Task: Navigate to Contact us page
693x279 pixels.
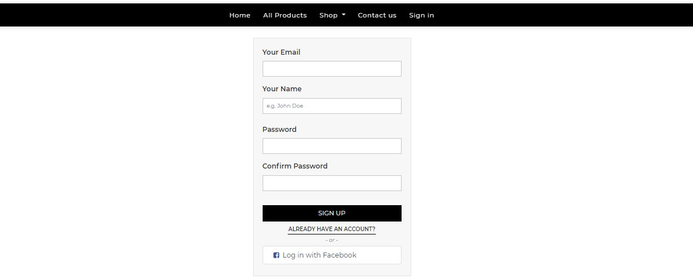Action: (x=377, y=15)
